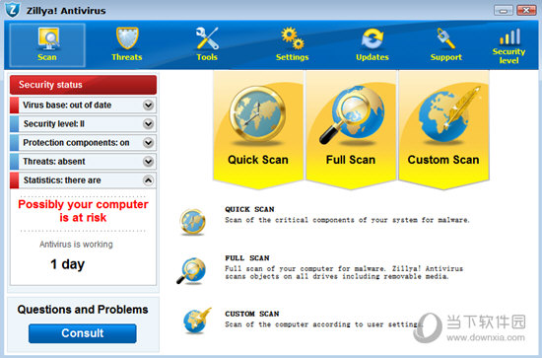Expand the Security level II row
The width and height of the screenshot is (542, 358).
click(x=148, y=123)
